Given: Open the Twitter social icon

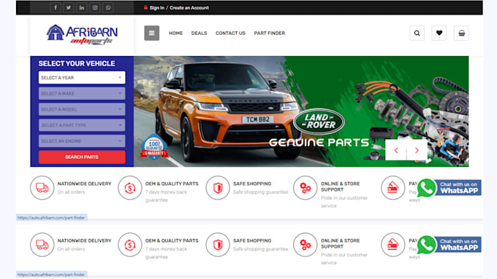Looking at the screenshot, I should (69, 7).
